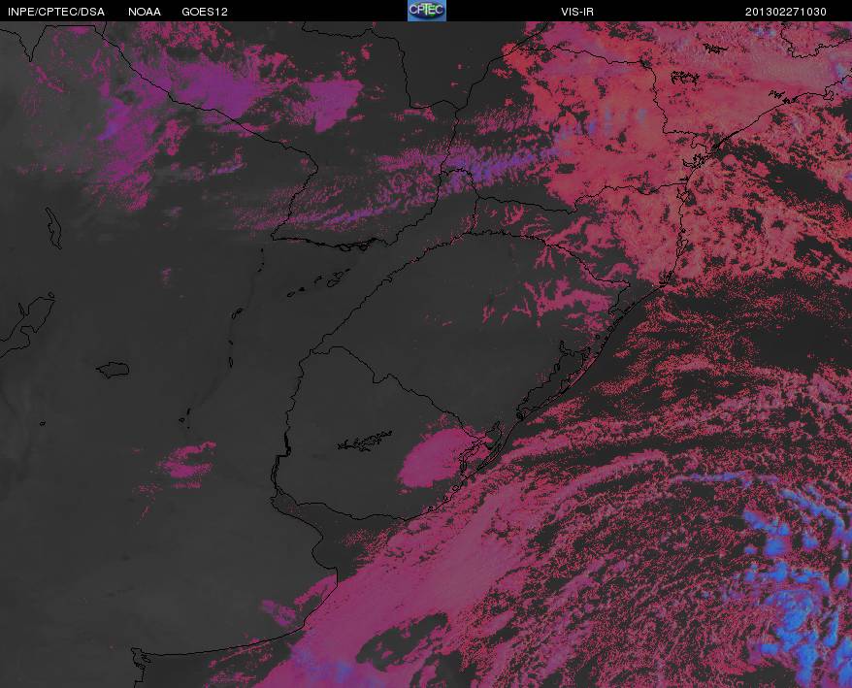The width and height of the screenshot is (852, 688).
Task: Click the jagged reservoir outline in central Uruguay
Action: point(365,441)
